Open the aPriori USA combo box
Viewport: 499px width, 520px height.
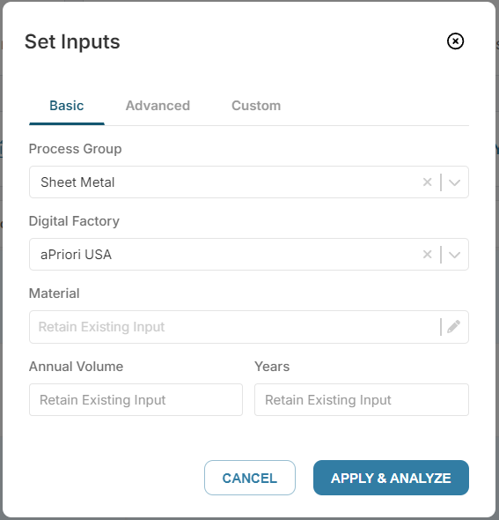coord(249,255)
